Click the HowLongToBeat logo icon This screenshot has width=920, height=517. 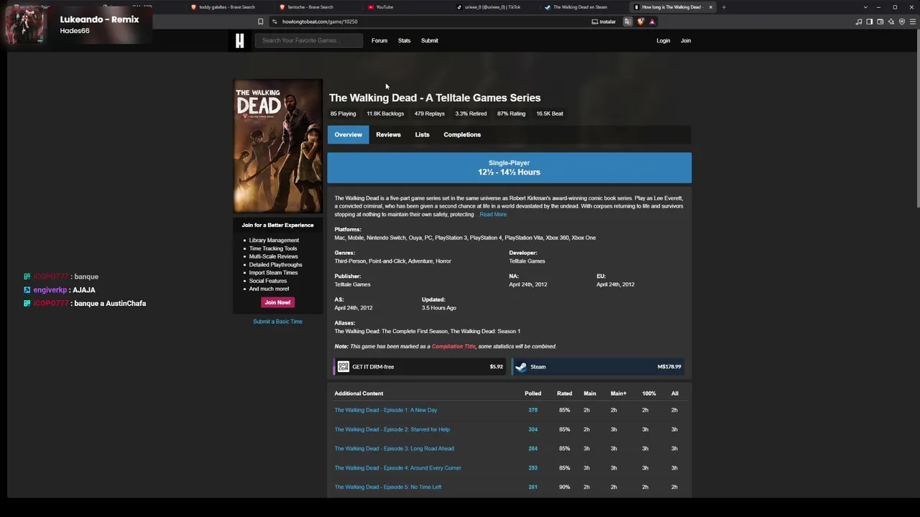[239, 40]
